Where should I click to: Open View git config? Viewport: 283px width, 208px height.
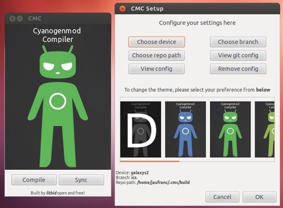pyautogui.click(x=238, y=56)
